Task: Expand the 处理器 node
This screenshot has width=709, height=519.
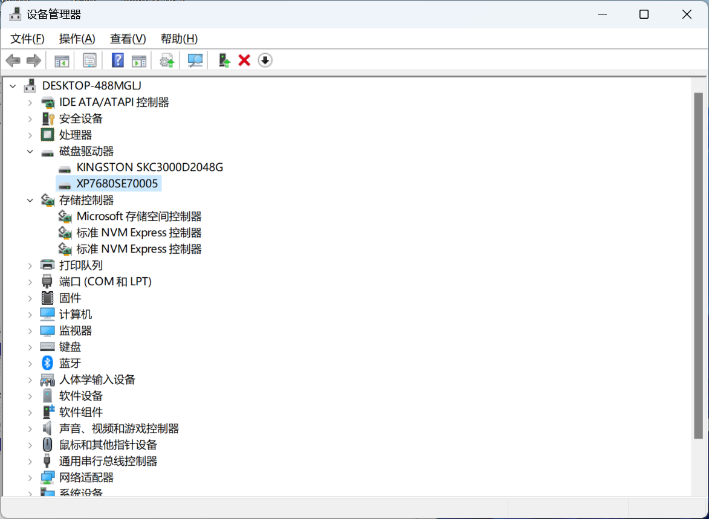Action: tap(30, 135)
